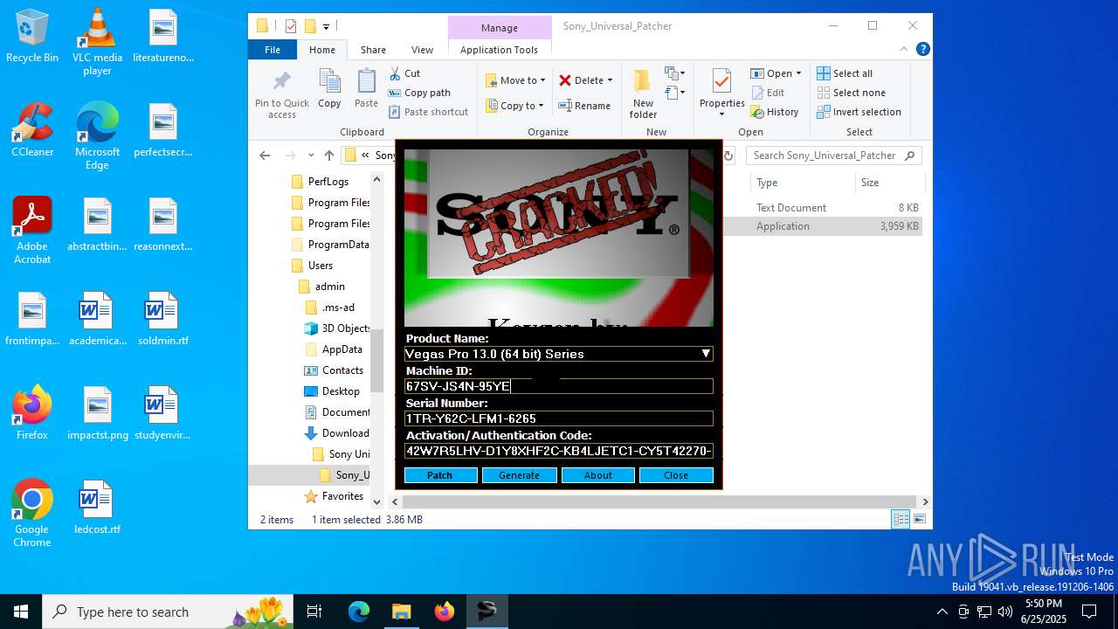Switch to large icons view button

[919, 519]
